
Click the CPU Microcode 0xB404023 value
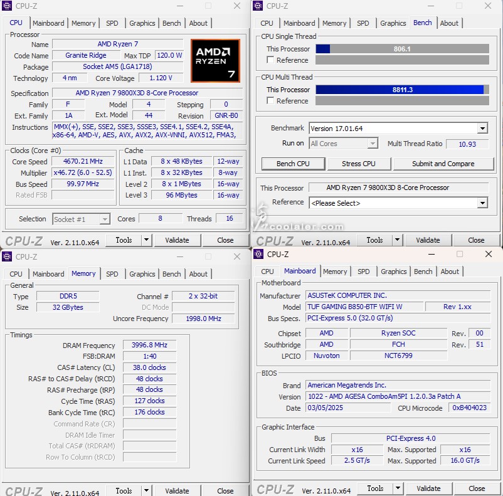click(x=469, y=408)
